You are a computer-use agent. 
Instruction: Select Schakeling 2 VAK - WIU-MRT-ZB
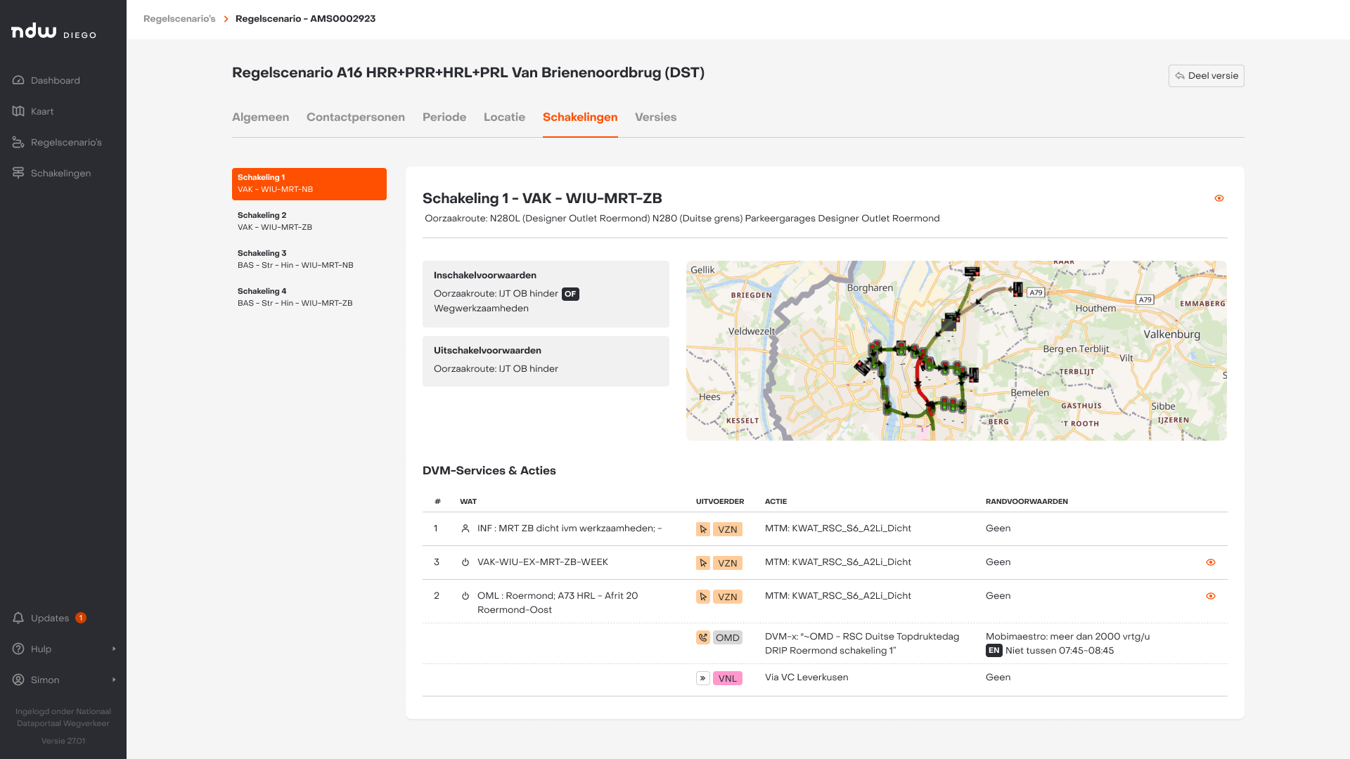309,221
